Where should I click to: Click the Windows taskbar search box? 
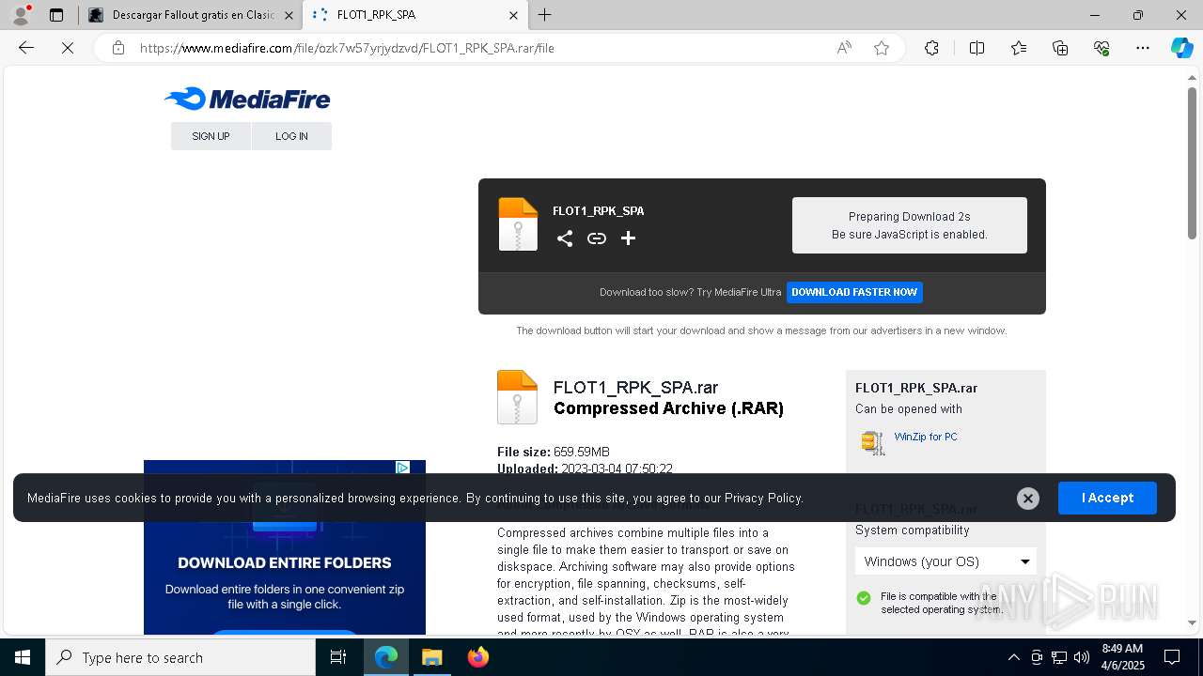(180, 657)
